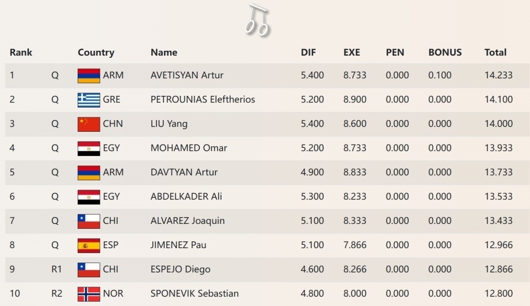
Task: Click the China flag icon
Action: click(89, 124)
